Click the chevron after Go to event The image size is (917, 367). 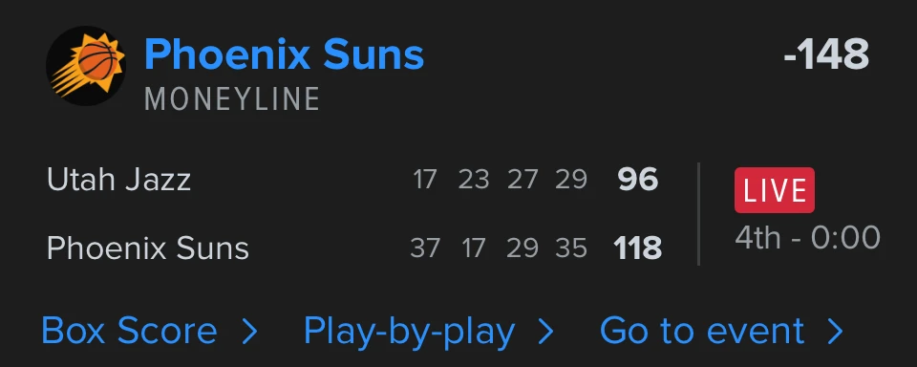pos(836,332)
